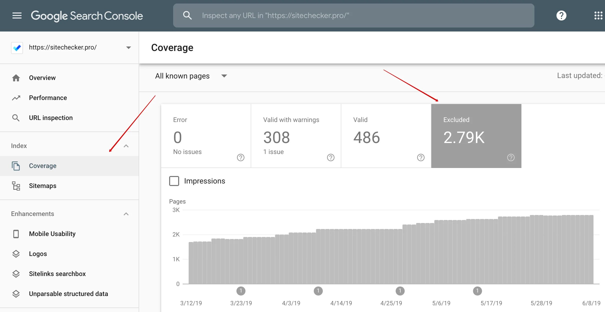
Task: Enable the Impressions checkbox
Action: (174, 181)
